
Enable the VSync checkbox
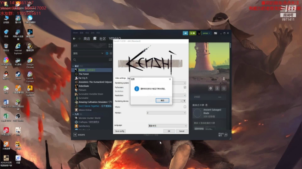coord(185,107)
